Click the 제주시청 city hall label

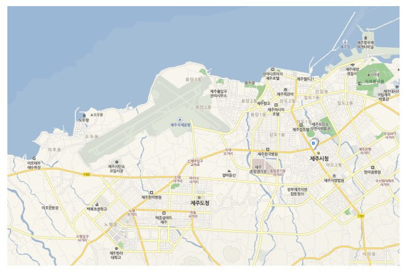point(319,159)
